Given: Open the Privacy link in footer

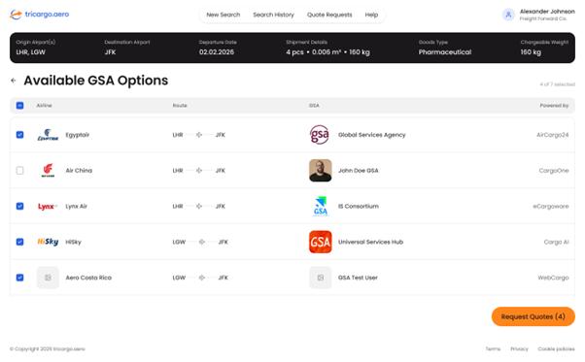Looking at the screenshot, I should click(x=519, y=349).
